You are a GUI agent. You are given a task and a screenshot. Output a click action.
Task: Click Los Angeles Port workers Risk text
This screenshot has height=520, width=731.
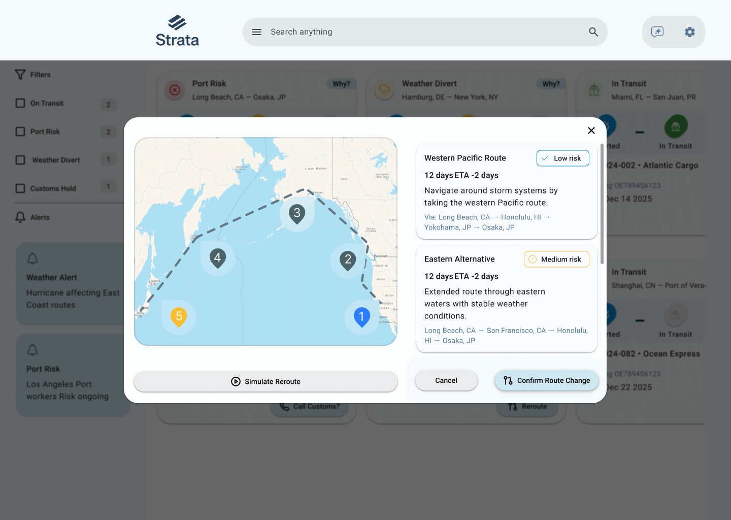pos(68,390)
